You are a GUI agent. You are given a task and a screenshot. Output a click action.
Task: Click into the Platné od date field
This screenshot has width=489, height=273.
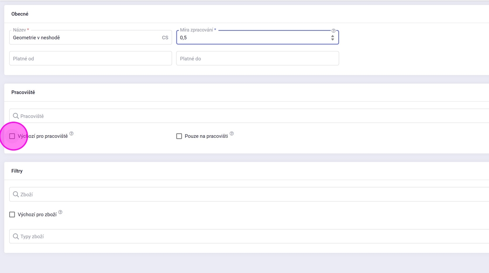coord(90,58)
